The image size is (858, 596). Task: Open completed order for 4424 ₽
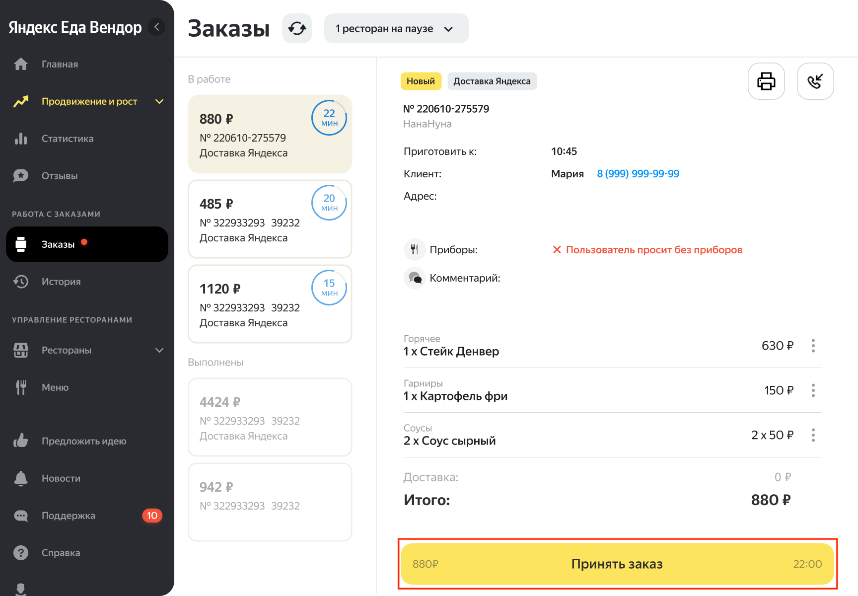[270, 417]
